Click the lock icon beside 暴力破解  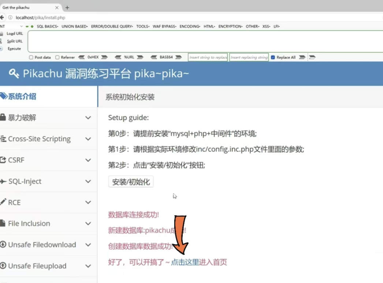coord(3,117)
